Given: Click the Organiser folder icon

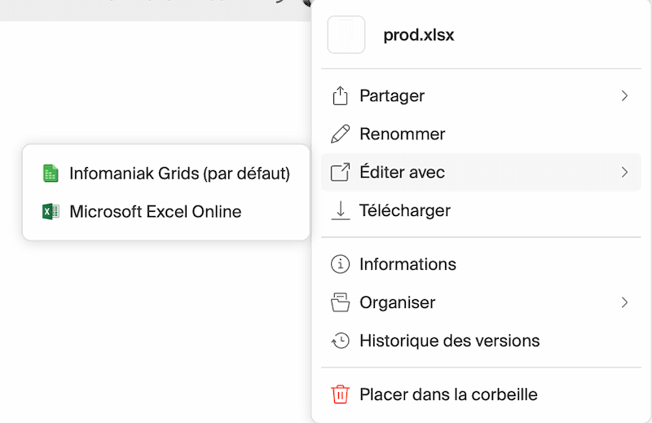Looking at the screenshot, I should coord(340,302).
